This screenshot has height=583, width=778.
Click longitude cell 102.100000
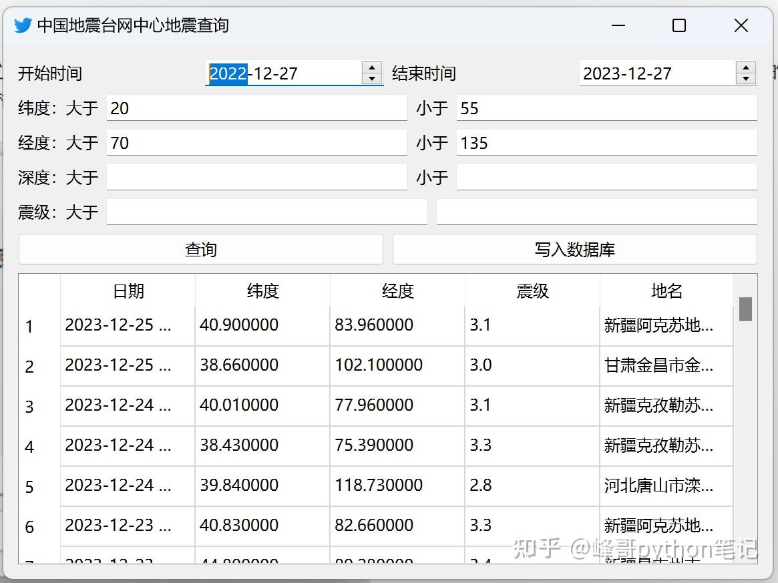pyautogui.click(x=398, y=366)
